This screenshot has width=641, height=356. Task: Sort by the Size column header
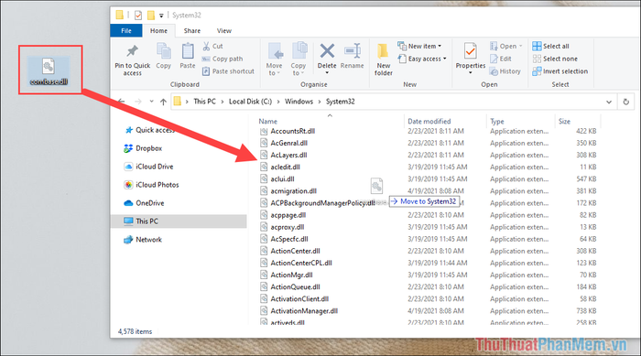[564, 122]
